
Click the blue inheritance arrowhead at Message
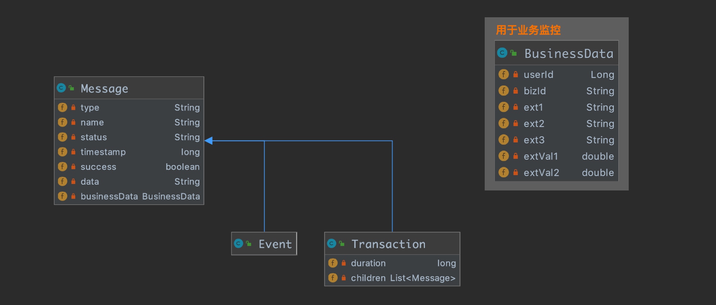point(209,141)
